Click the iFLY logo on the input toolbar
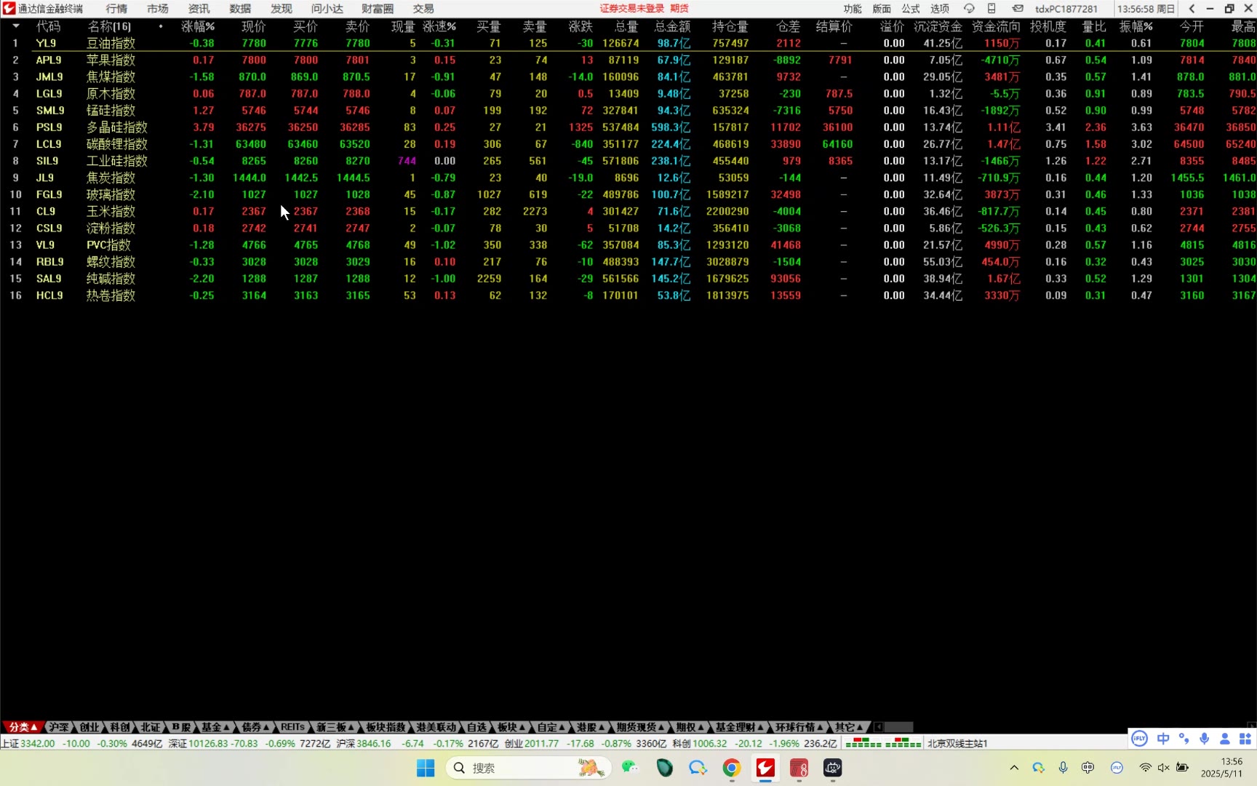The width and height of the screenshot is (1257, 786). (x=1139, y=738)
